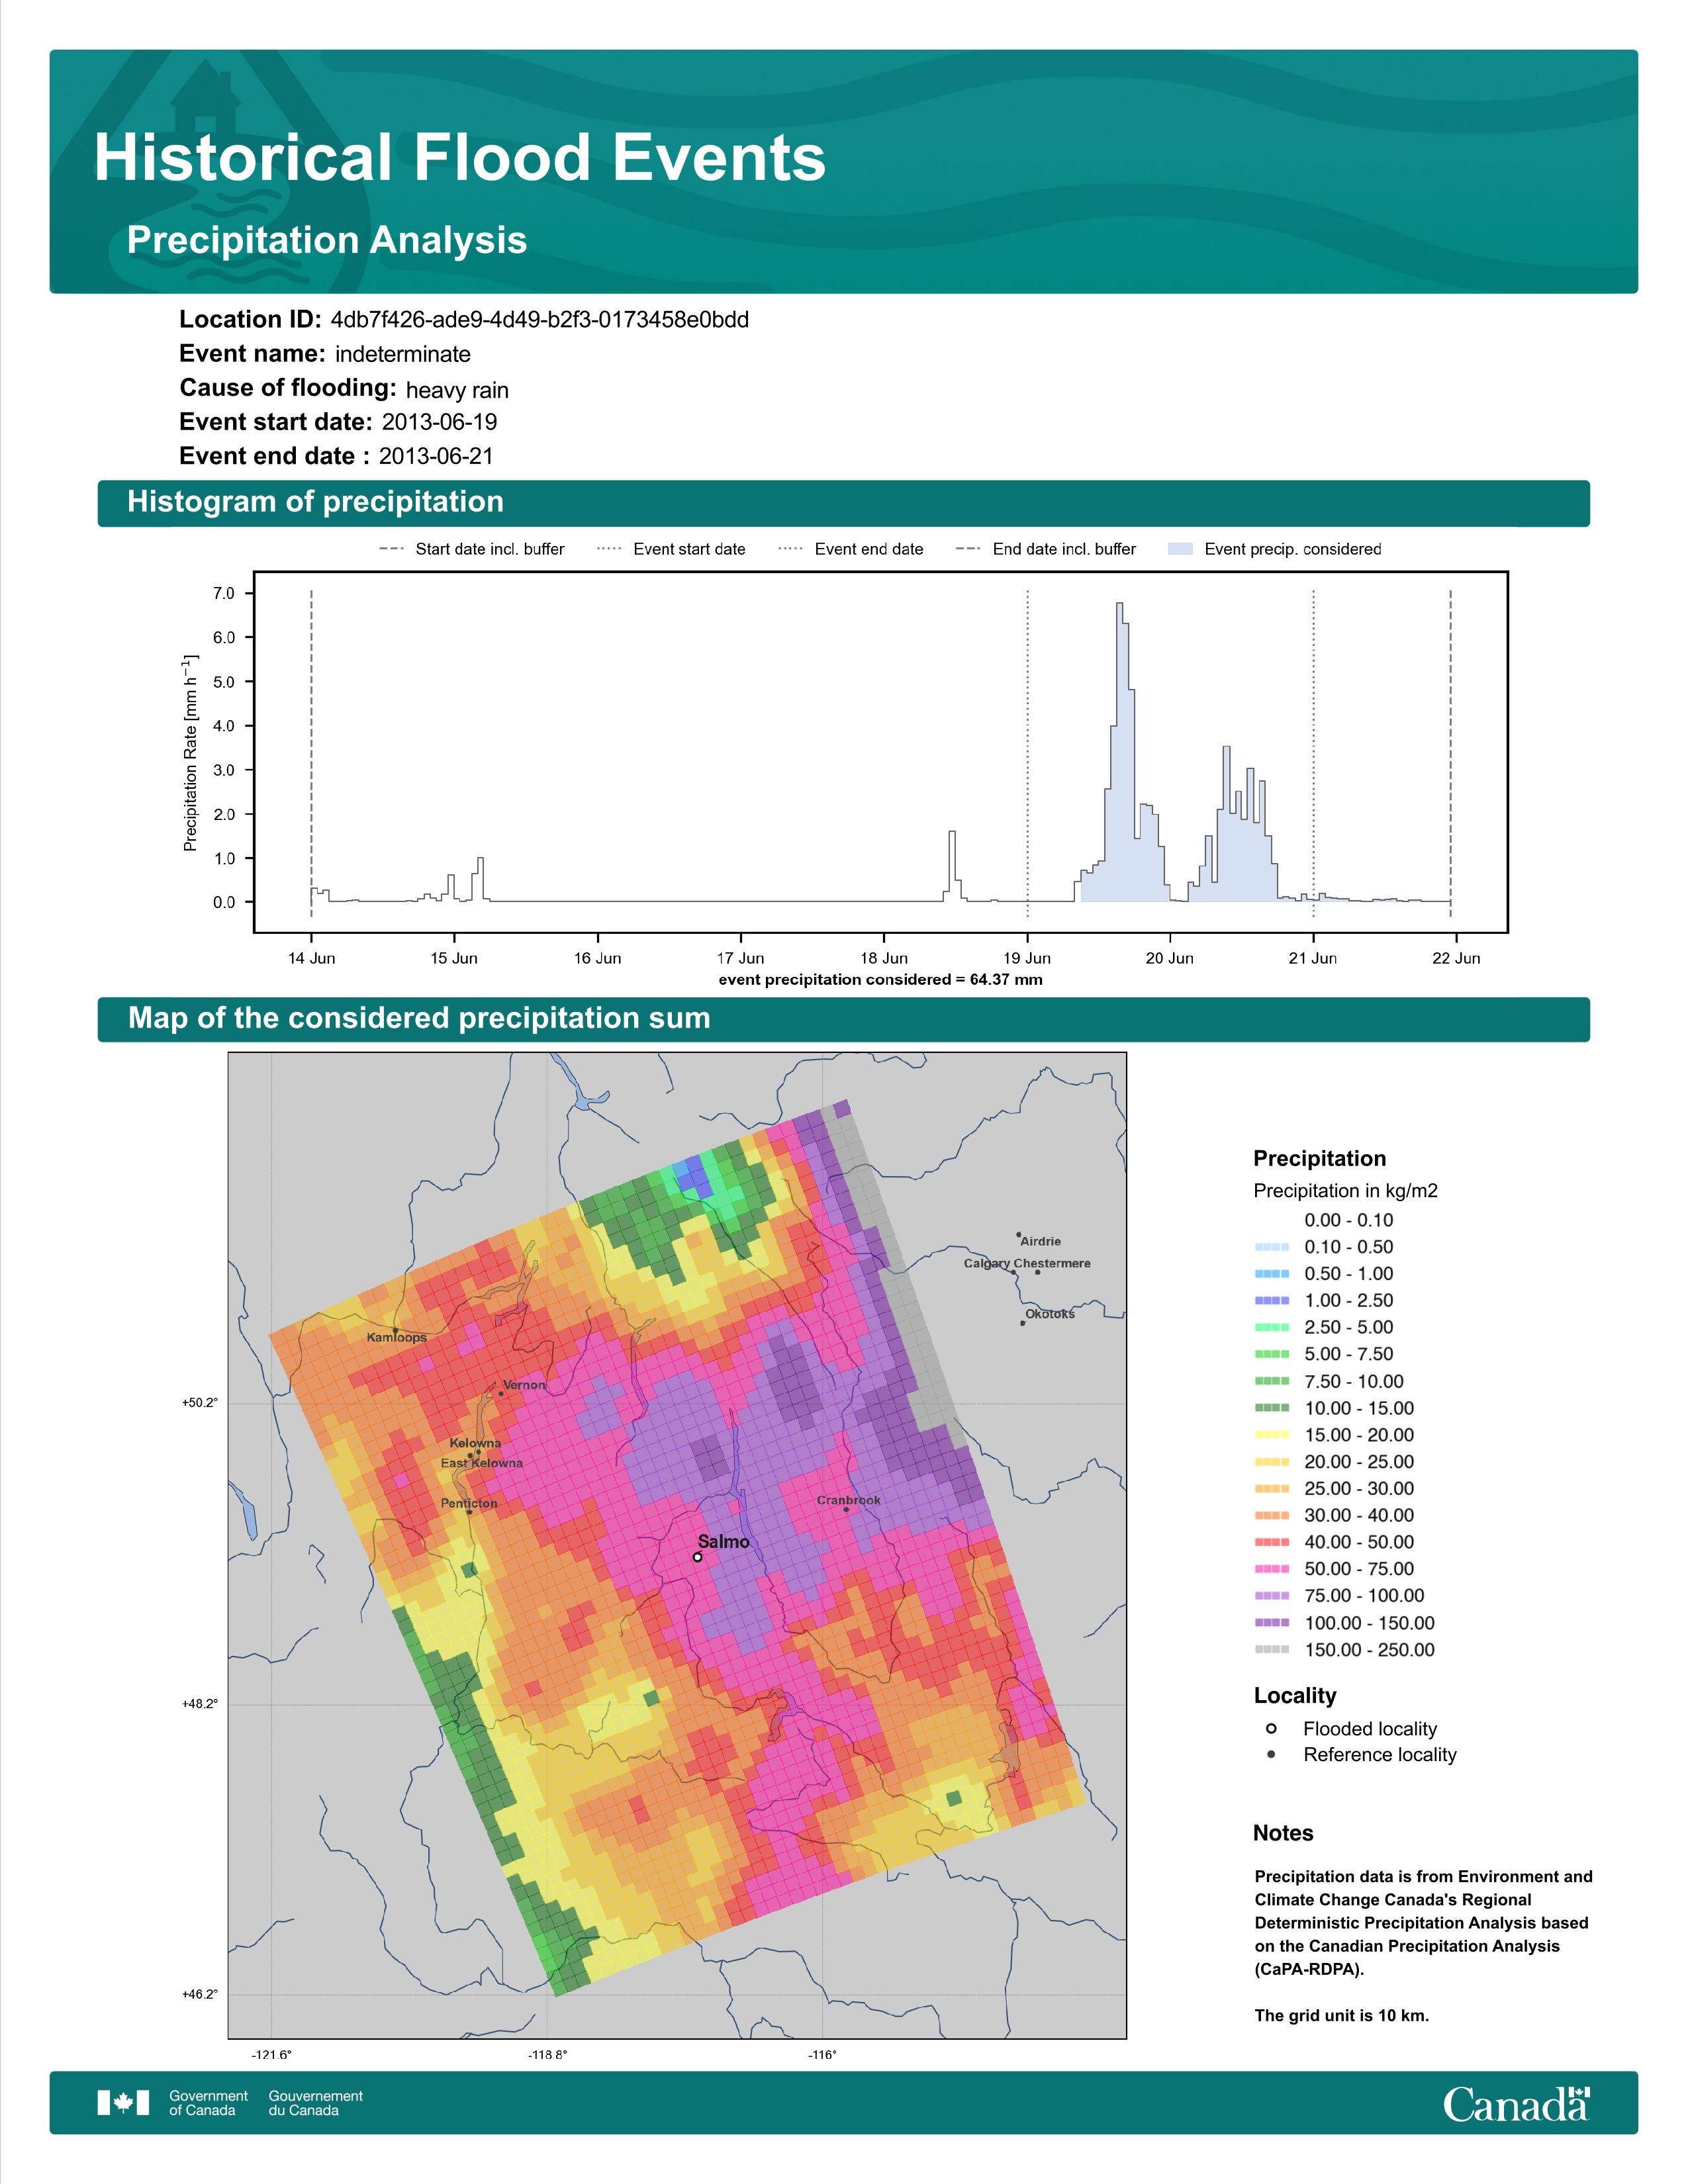The width and height of the screenshot is (1688, 2184).
Task: Click the Event end date legend entry
Action: point(851,549)
